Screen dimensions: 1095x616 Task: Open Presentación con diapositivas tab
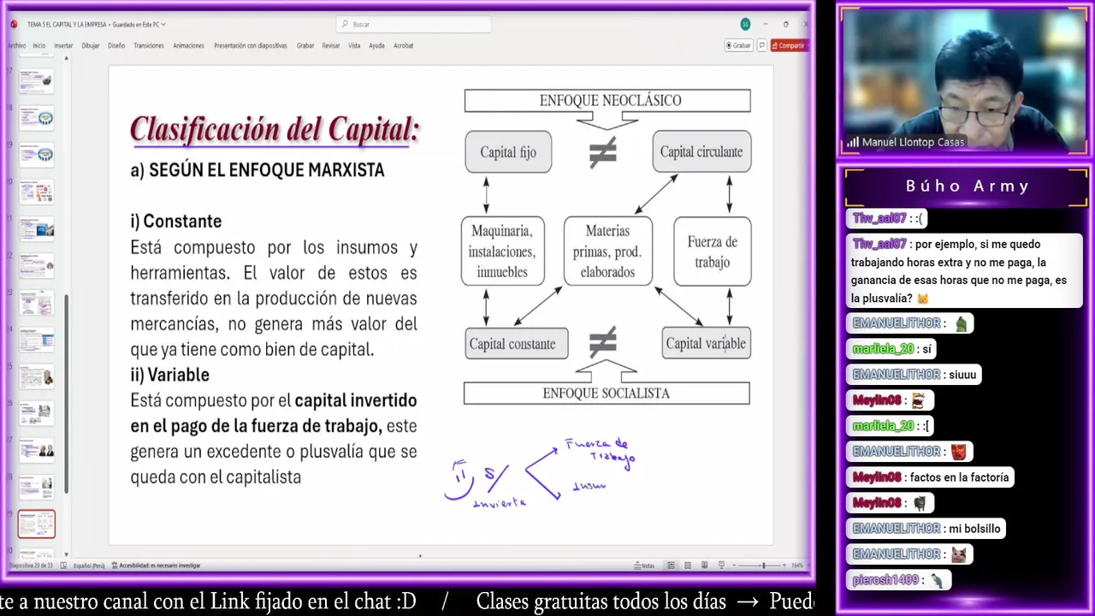click(x=251, y=45)
